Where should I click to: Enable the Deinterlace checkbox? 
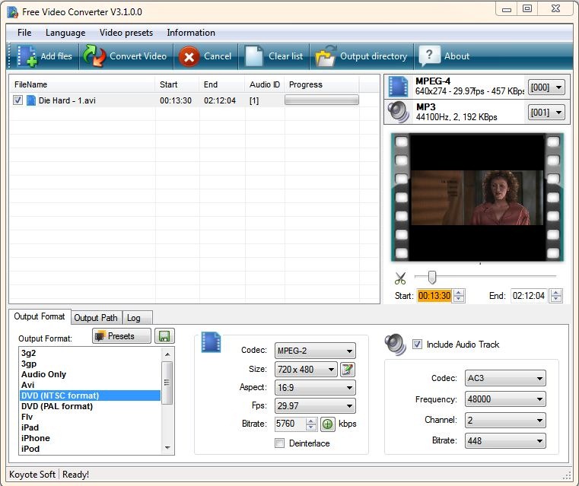[x=279, y=443]
